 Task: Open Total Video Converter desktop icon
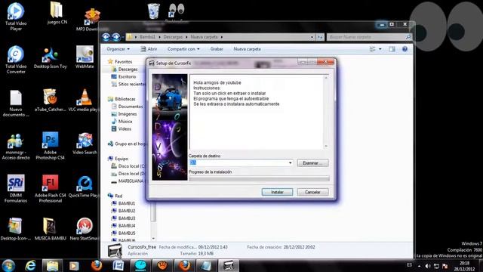pos(16,60)
